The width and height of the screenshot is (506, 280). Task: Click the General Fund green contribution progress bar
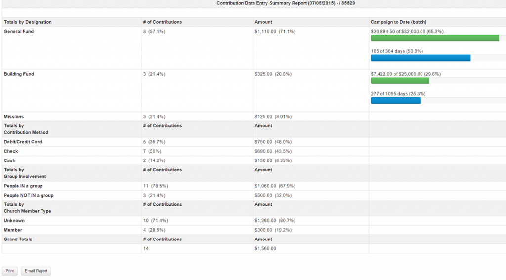coord(434,38)
